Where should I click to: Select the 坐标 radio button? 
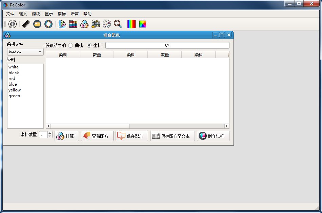(88, 45)
